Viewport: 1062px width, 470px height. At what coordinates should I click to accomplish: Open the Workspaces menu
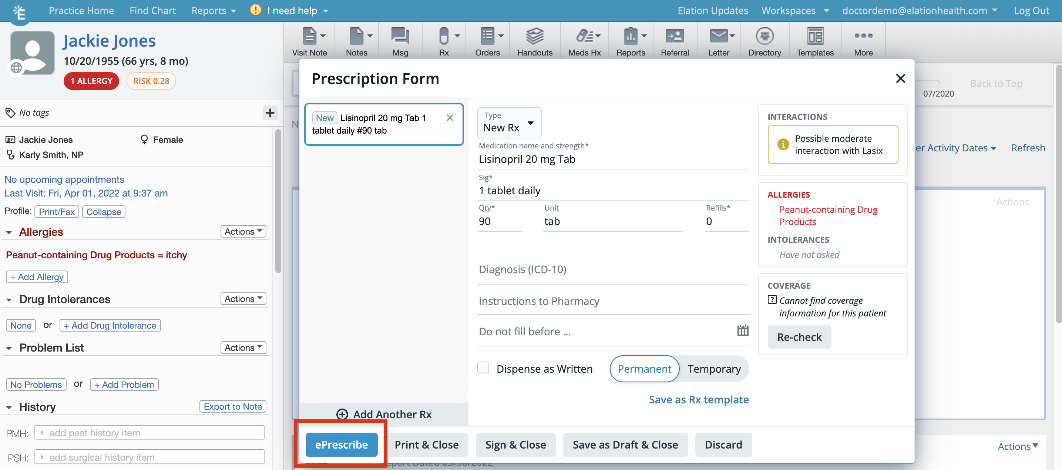(794, 11)
